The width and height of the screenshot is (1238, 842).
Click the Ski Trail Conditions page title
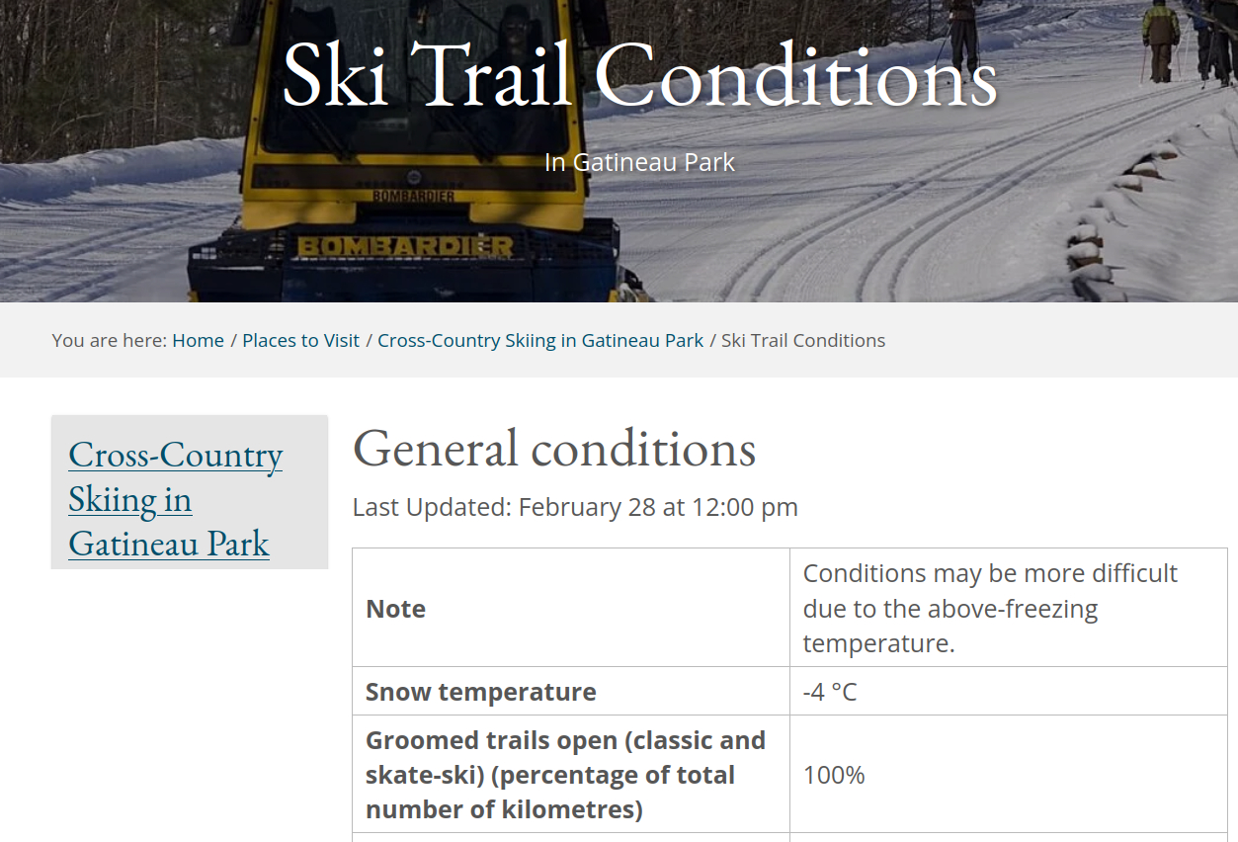point(639,76)
